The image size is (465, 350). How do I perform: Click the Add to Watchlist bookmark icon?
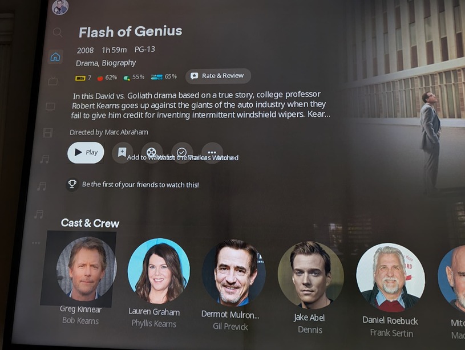(122, 152)
